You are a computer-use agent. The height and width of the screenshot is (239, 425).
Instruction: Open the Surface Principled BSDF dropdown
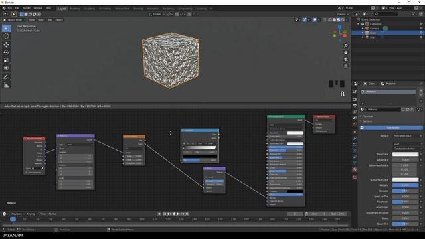click(407, 136)
